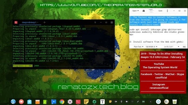Click 'Unpacking libx265-95:amd64' terminal line
Image resolution: width=188 pixels, height=105 pixels.
coord(38,61)
